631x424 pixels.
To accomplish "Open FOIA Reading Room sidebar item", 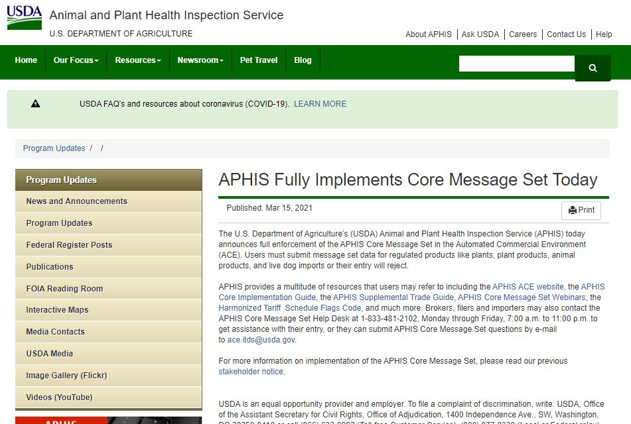I will coord(64,289).
